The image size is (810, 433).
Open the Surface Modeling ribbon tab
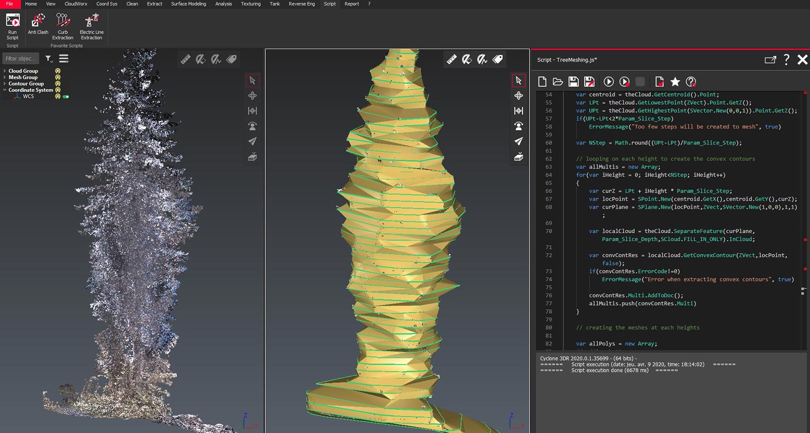188,4
